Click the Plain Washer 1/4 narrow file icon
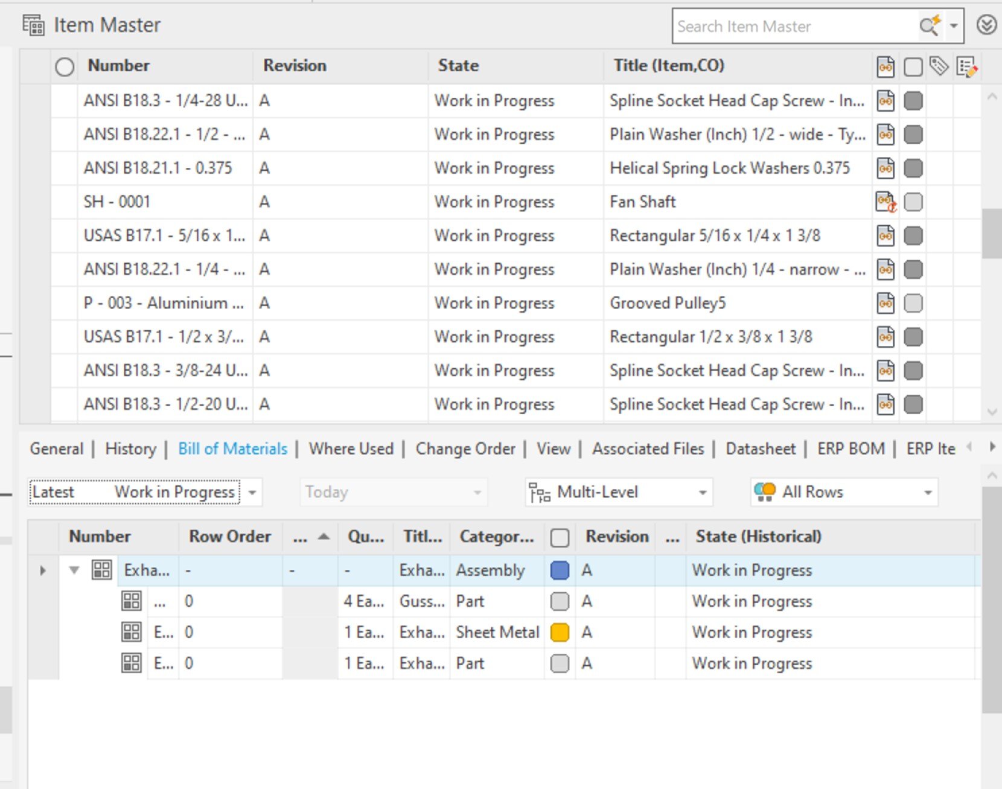 tap(886, 270)
